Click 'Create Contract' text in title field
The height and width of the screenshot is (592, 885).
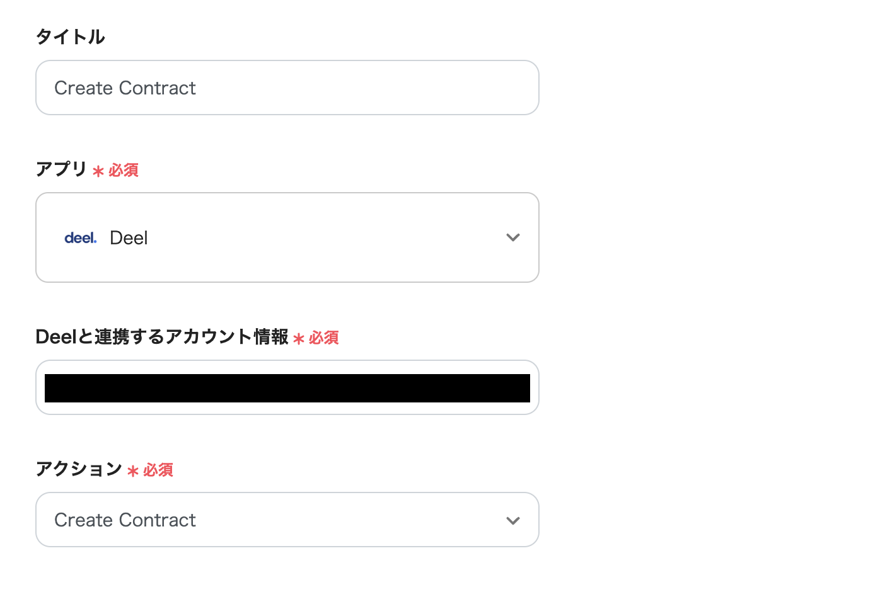pos(125,88)
